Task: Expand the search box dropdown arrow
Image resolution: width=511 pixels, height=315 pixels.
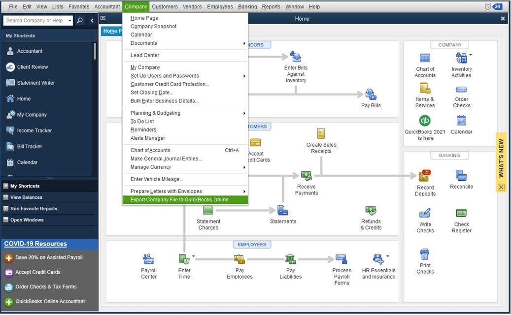Action: 70,21
